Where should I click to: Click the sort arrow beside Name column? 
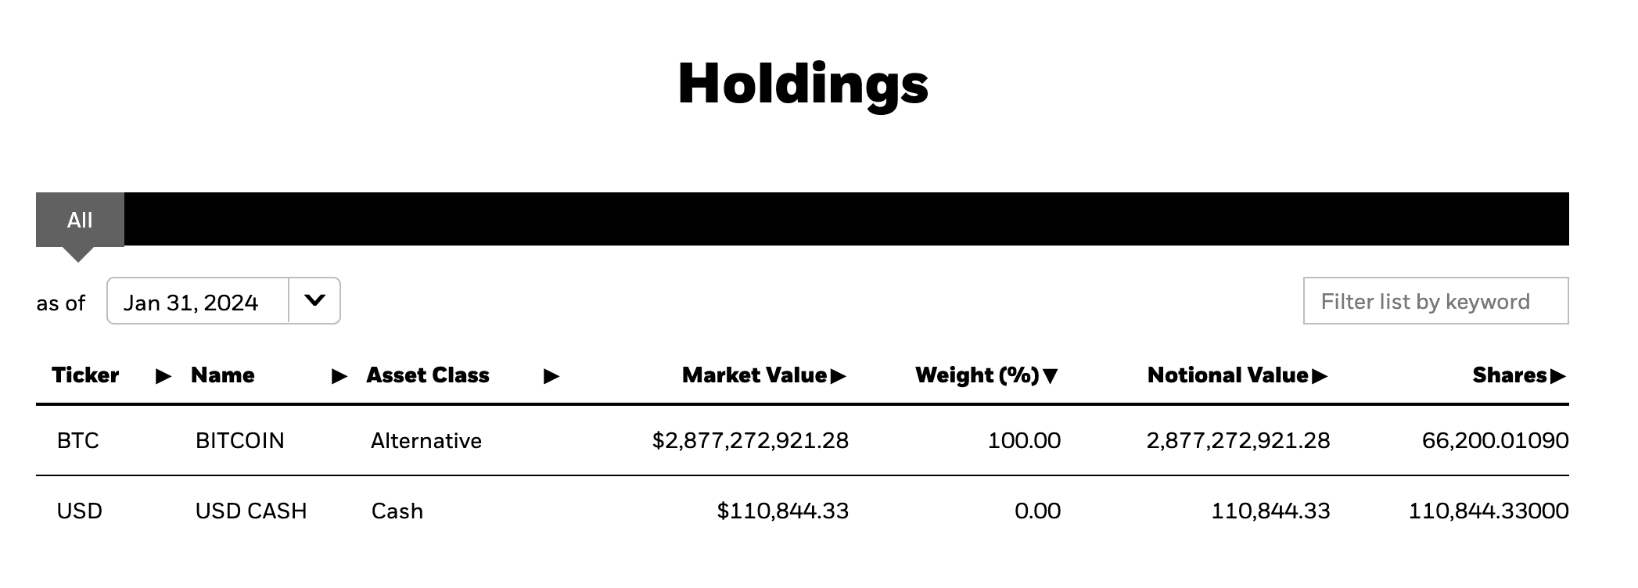click(x=339, y=376)
